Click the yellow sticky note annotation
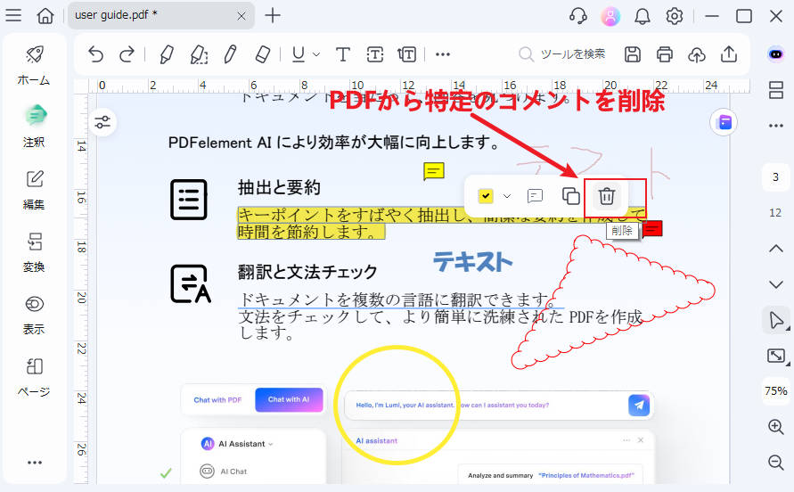The image size is (794, 492). (434, 171)
